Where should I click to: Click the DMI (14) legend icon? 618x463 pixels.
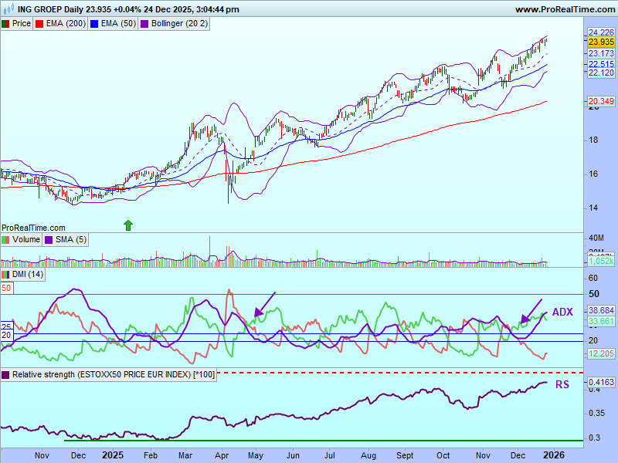[x=6, y=275]
